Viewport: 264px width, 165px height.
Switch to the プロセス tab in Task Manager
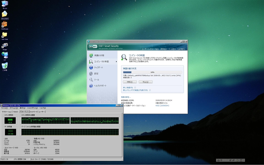(15, 112)
